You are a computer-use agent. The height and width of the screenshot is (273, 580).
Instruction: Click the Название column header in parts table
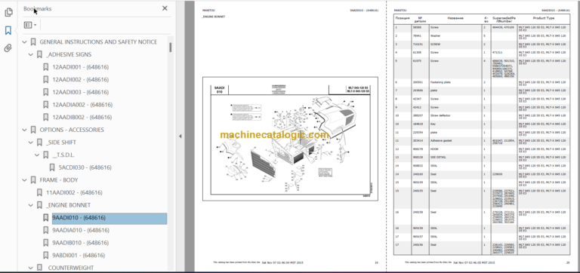[x=455, y=18]
